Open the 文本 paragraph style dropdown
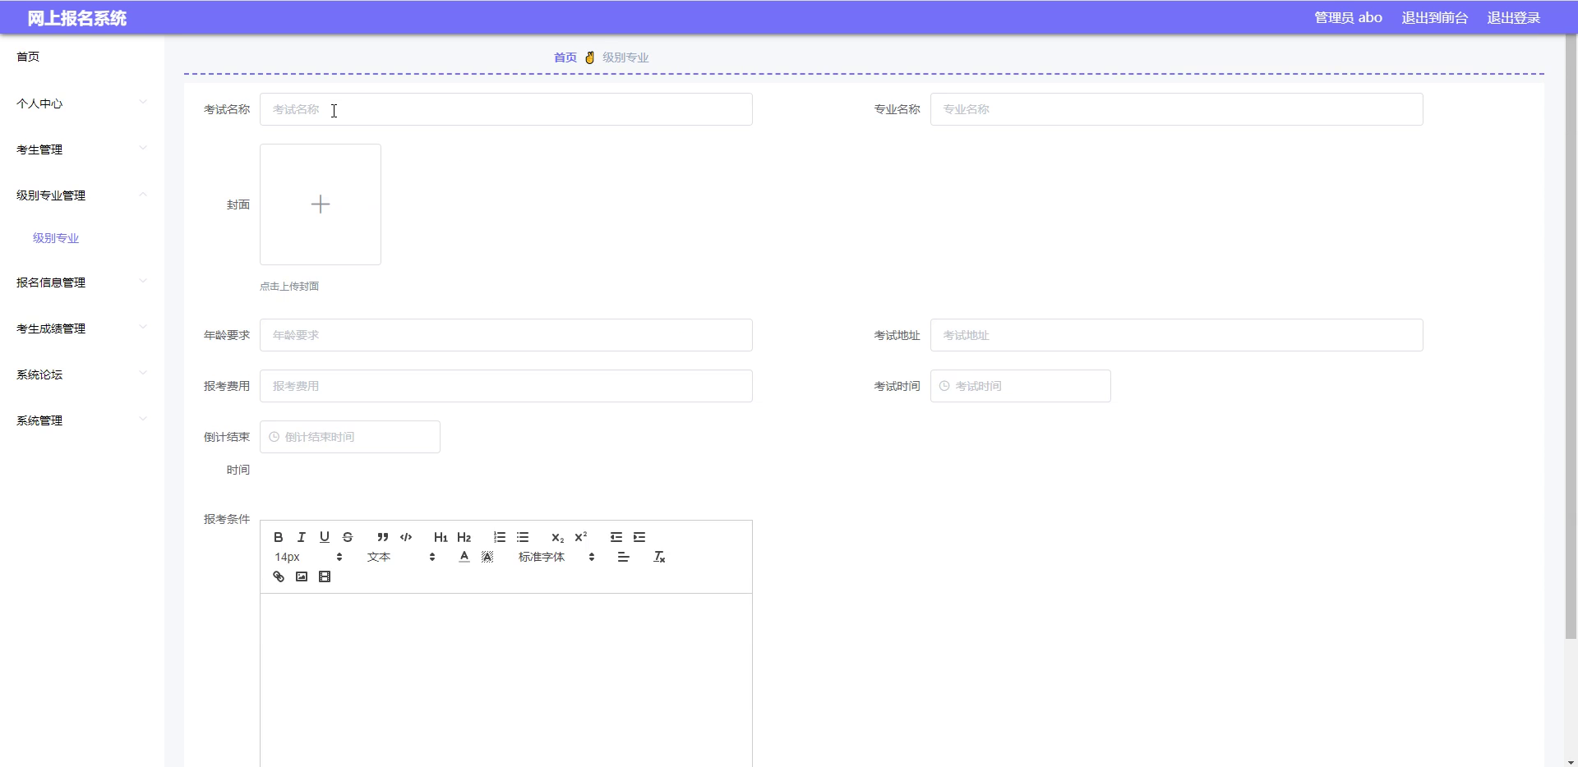1578x767 pixels. pos(401,557)
